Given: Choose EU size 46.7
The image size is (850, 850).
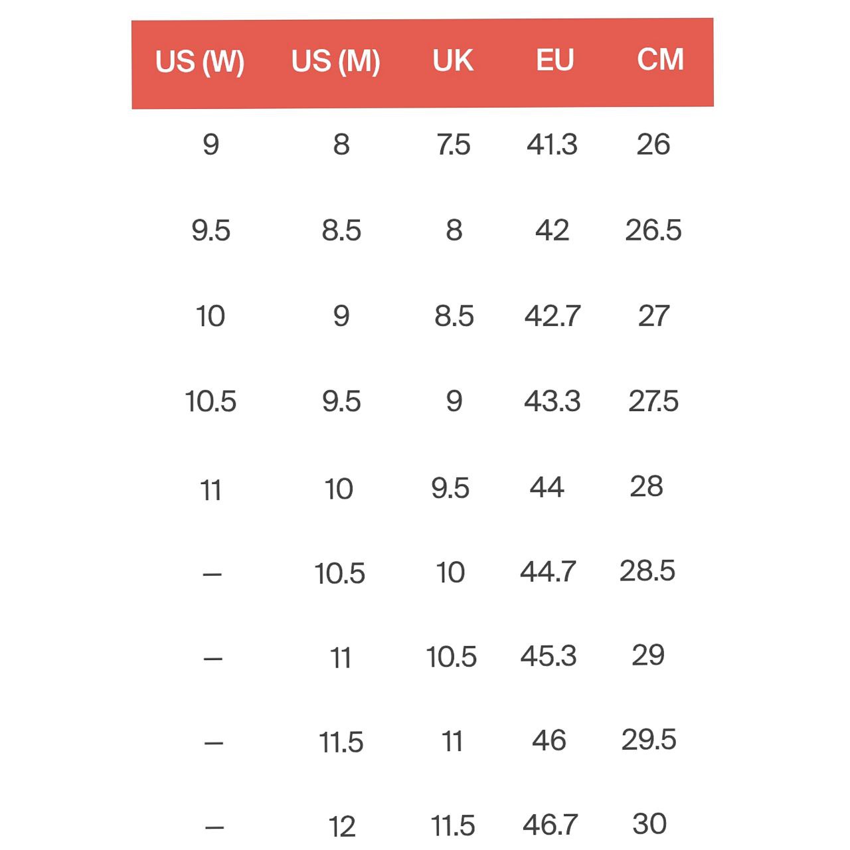Looking at the screenshot, I should 550,825.
